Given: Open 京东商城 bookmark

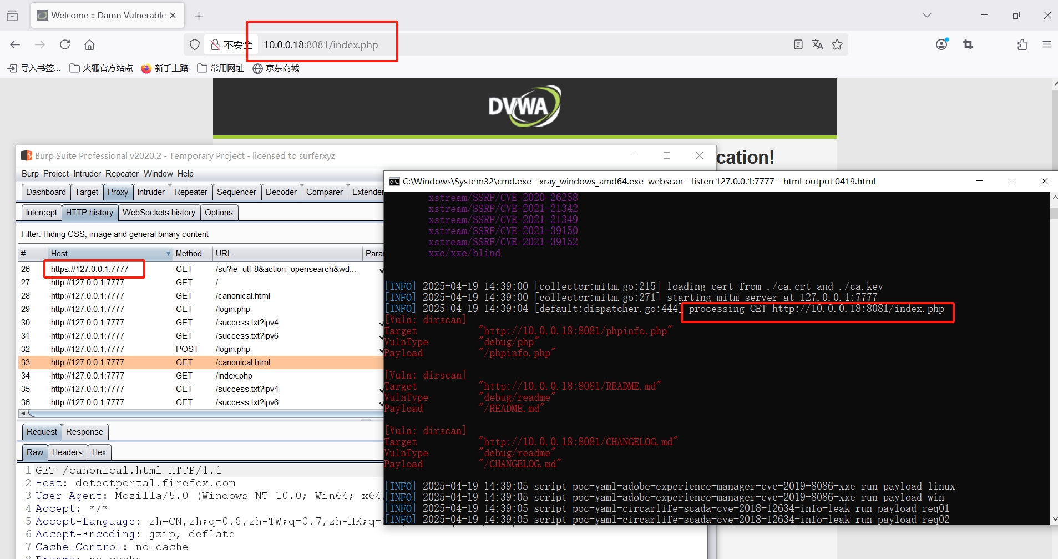Looking at the screenshot, I should [x=276, y=68].
